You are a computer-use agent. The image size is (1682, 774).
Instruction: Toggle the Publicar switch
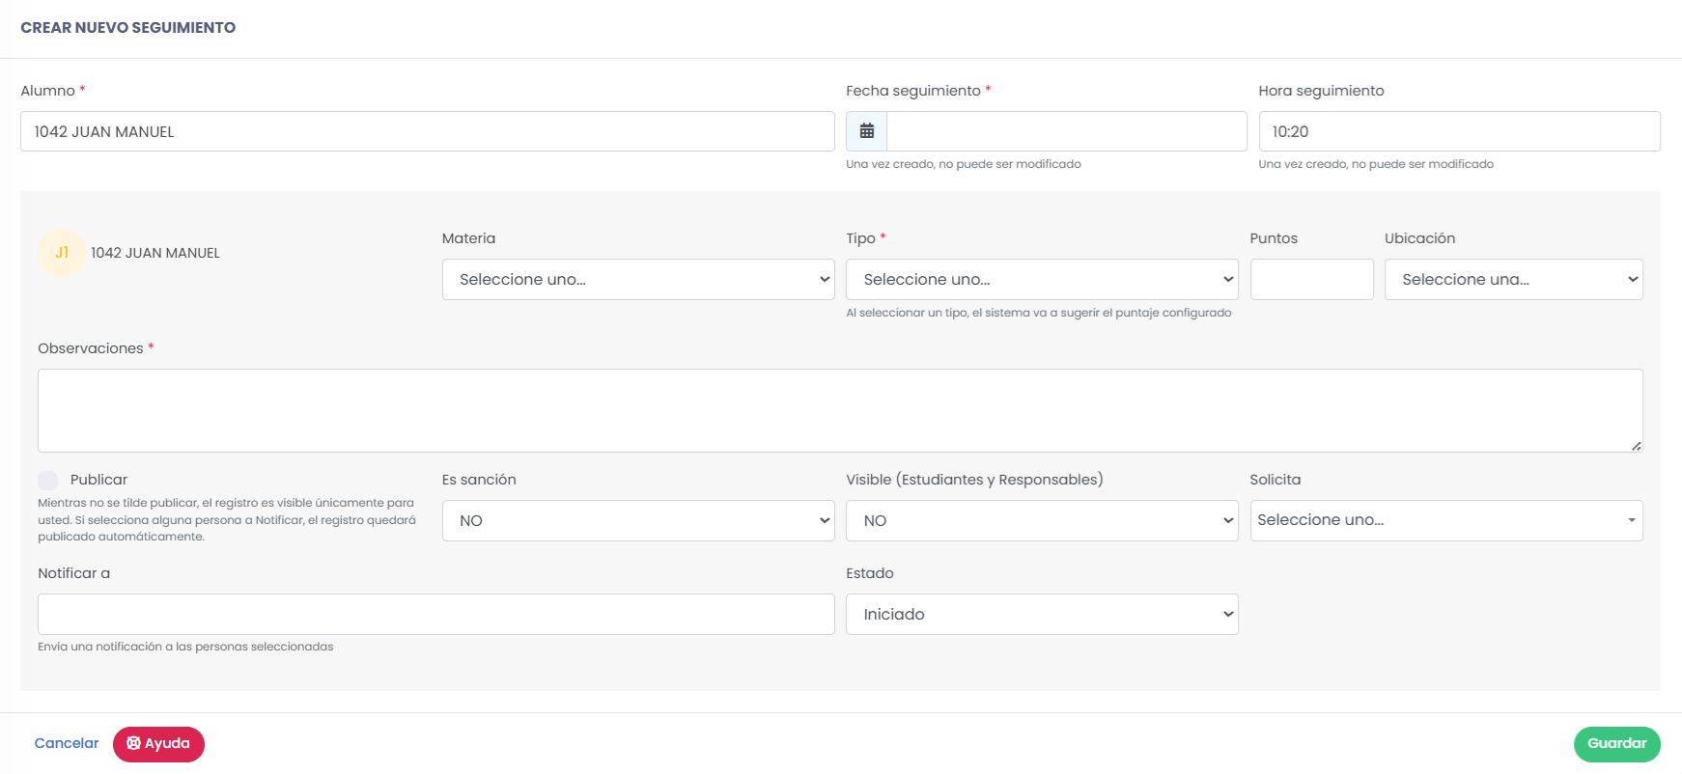48,480
